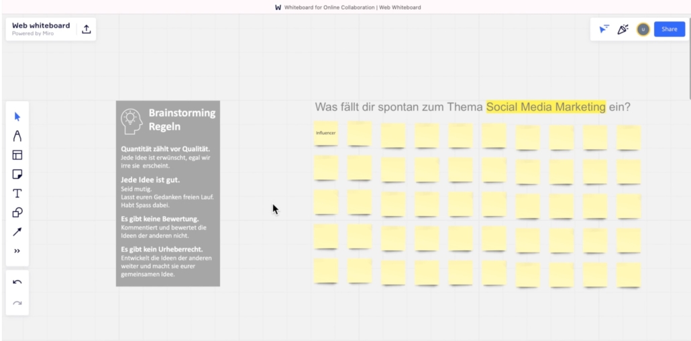Select the sticky note labeled Influencer
This screenshot has width=691, height=341.
[326, 134]
